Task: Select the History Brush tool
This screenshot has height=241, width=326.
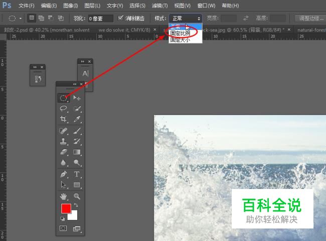Action: [x=77, y=141]
